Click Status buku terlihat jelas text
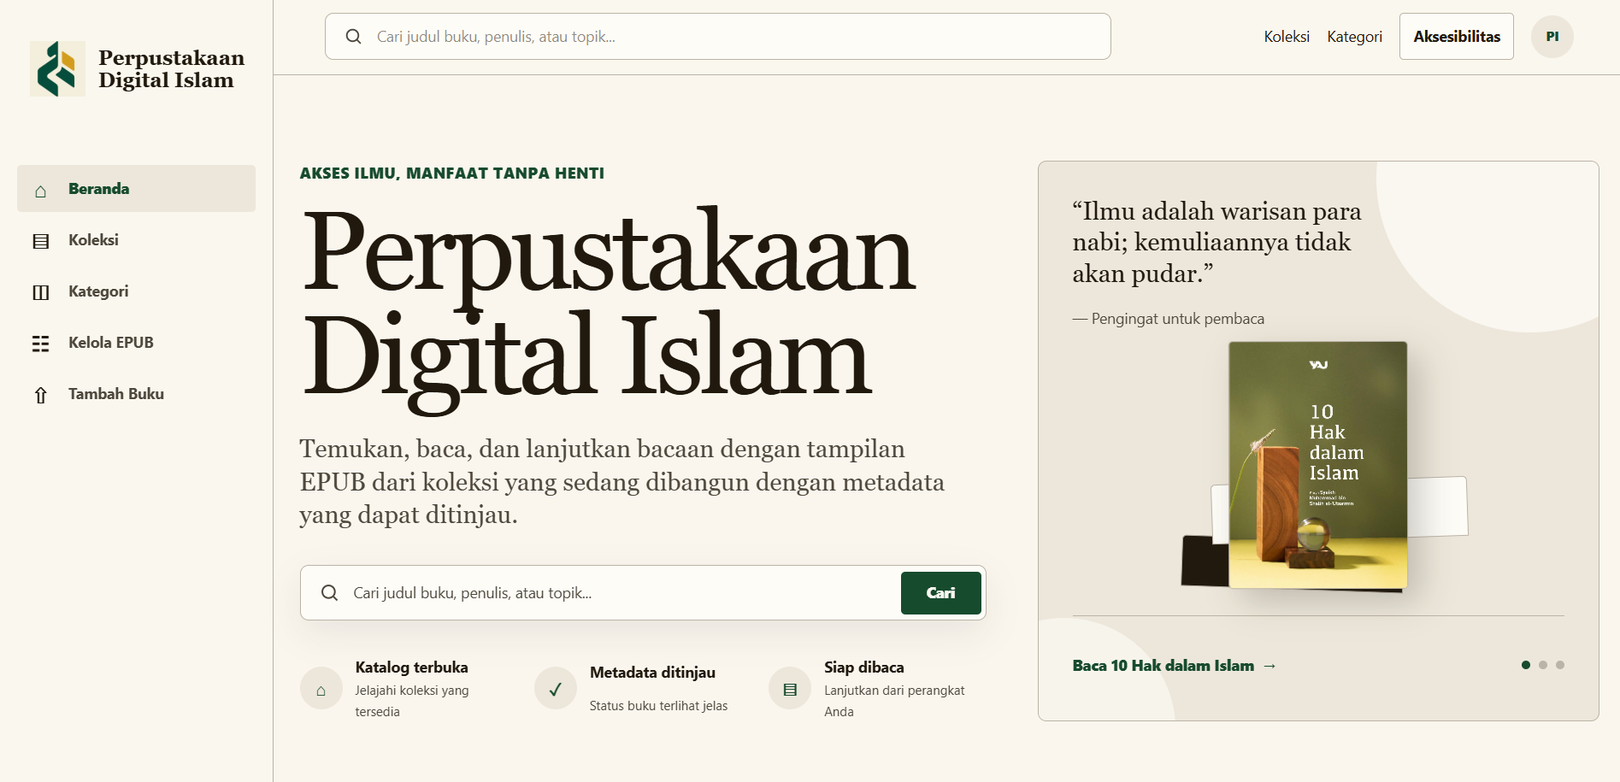This screenshot has width=1620, height=782. [x=658, y=706]
